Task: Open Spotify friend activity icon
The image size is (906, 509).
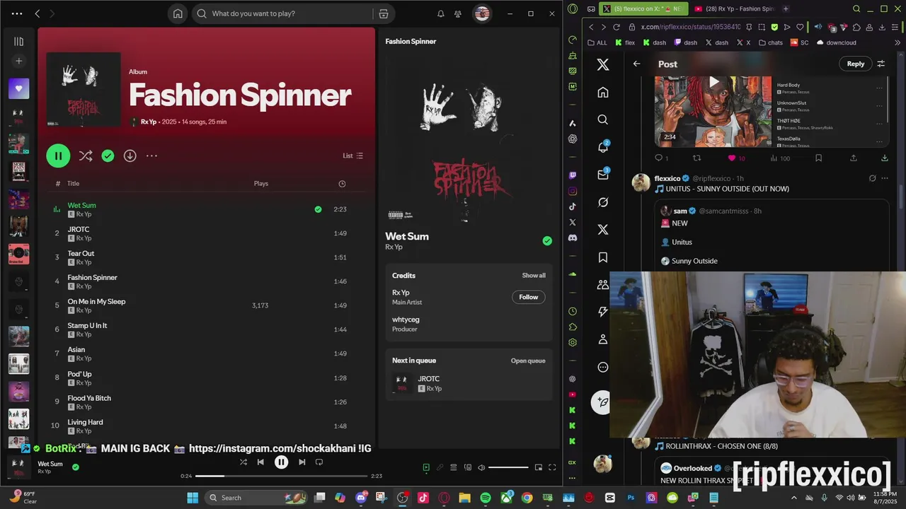Action: point(458,13)
